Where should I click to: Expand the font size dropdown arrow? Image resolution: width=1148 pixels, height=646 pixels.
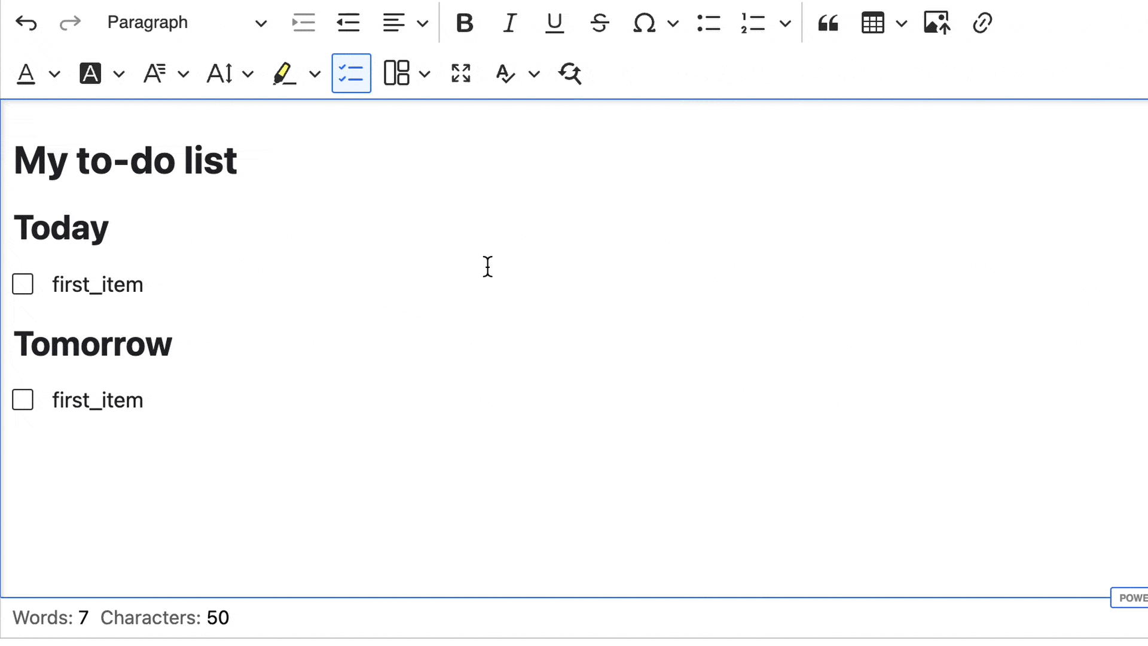tap(248, 74)
